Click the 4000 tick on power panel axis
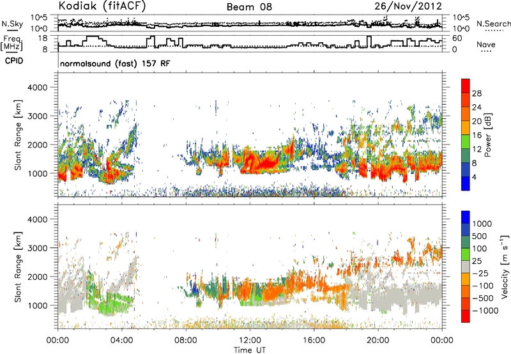Image resolution: width=511 pixels, height=354 pixels. (x=37, y=88)
